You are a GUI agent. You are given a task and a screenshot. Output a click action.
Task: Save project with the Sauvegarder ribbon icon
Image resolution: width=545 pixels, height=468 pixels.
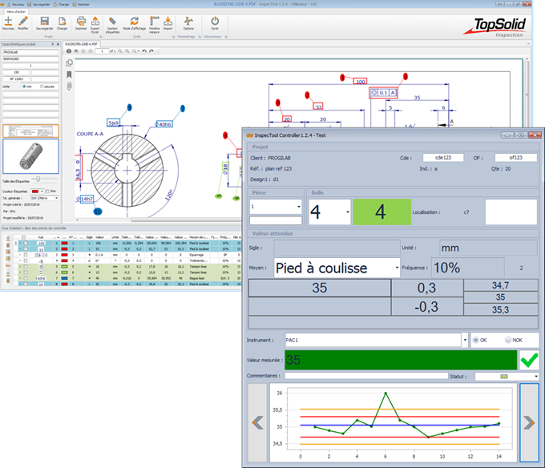click(44, 22)
